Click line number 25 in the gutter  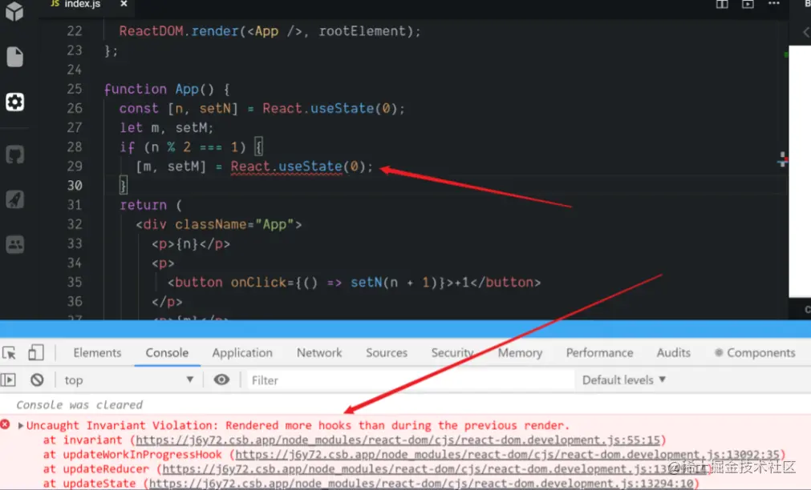point(75,89)
